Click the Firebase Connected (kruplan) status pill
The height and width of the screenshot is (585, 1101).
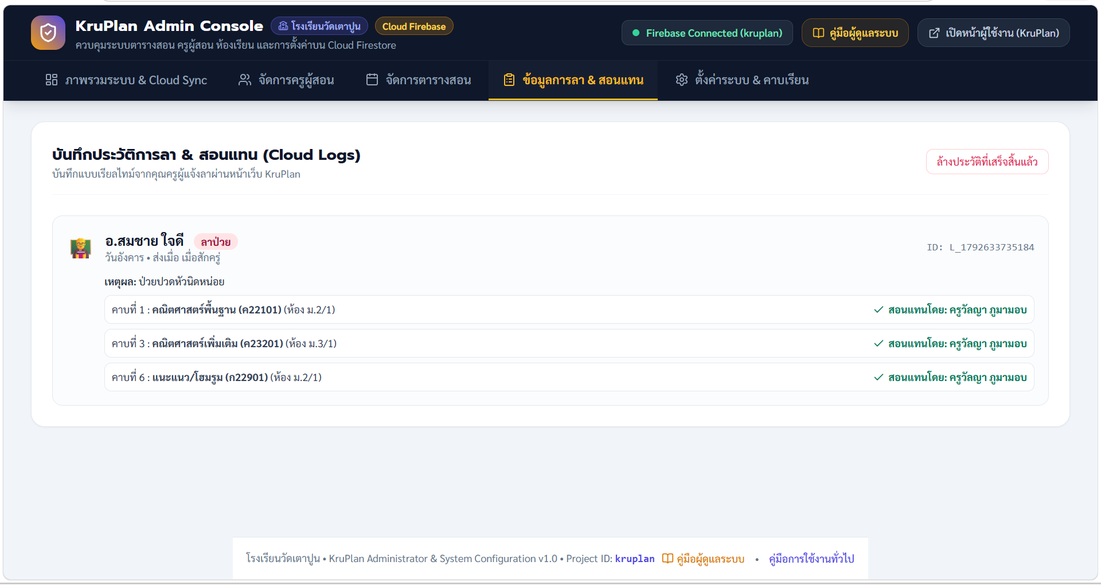click(x=707, y=33)
